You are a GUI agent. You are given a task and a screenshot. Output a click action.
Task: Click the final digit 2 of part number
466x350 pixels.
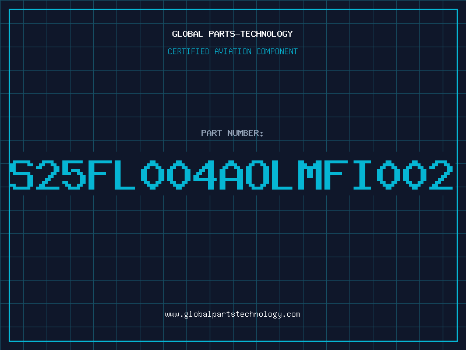tap(441, 174)
